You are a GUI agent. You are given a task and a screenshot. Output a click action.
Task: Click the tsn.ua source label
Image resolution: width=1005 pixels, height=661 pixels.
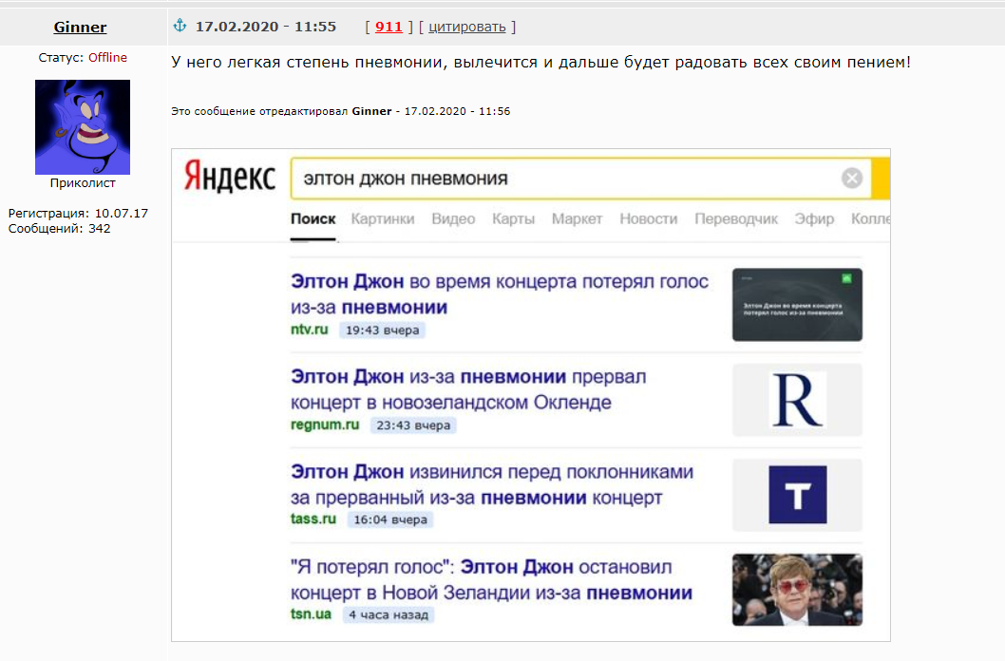tap(311, 614)
